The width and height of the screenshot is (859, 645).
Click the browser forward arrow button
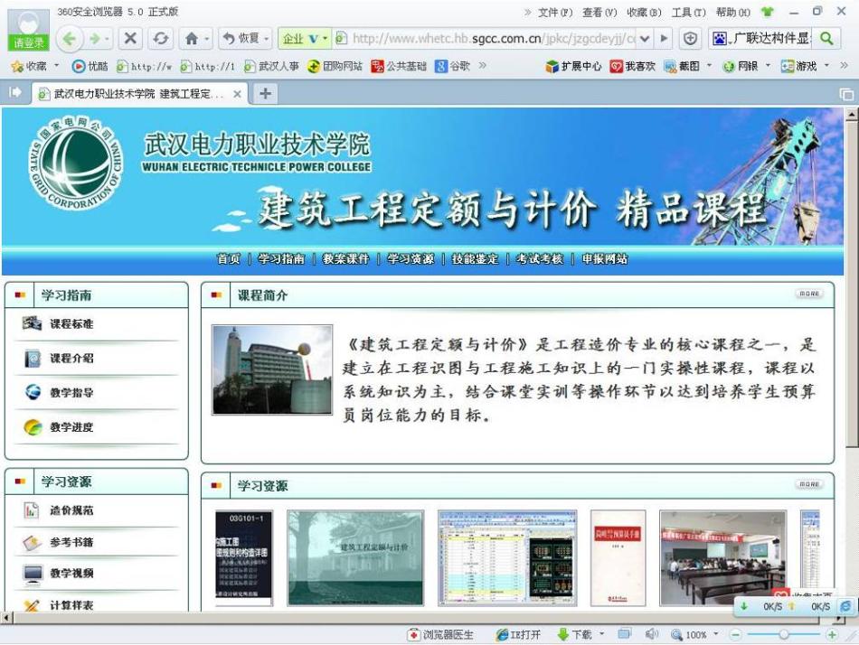pyautogui.click(x=94, y=38)
